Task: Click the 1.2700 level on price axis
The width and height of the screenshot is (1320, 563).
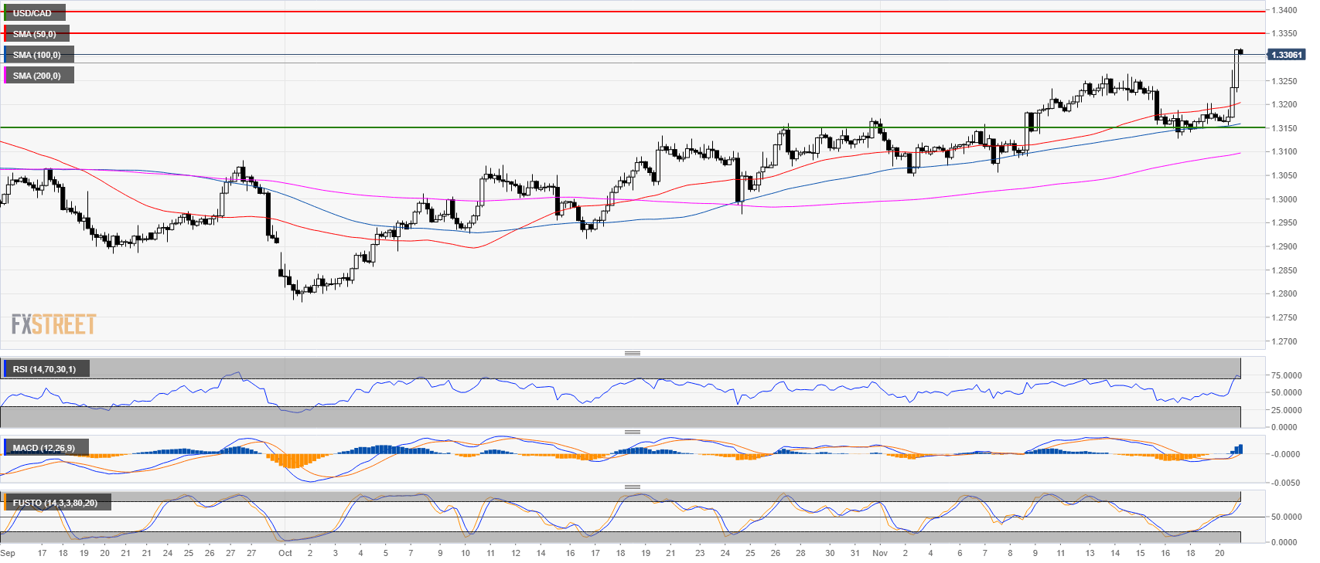Action: pos(1284,341)
